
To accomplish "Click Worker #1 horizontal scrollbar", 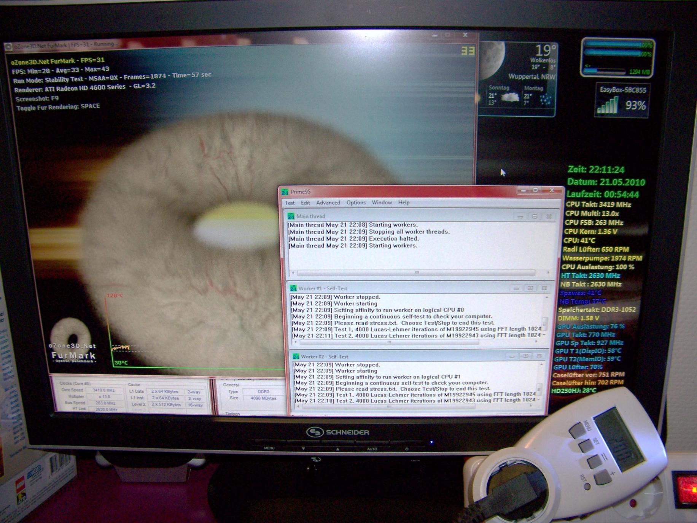I will 416,342.
